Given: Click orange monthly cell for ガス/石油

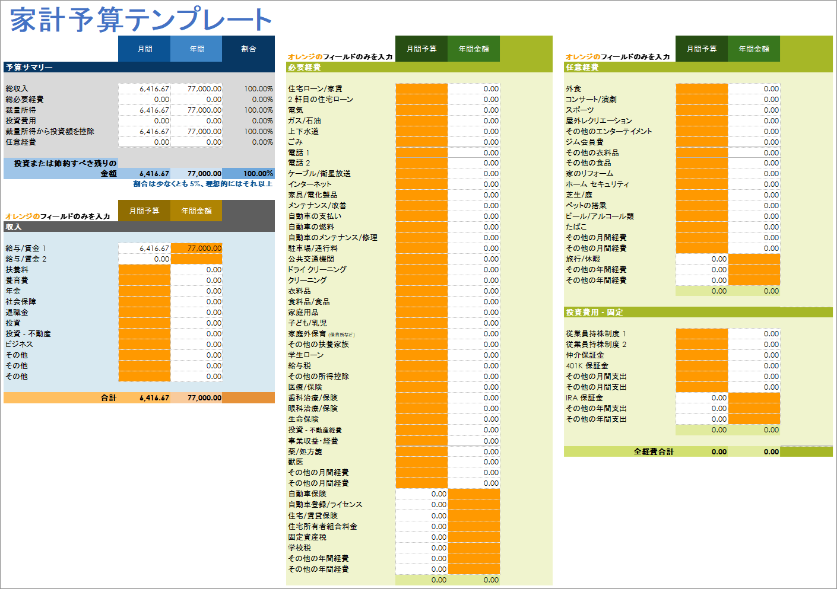Looking at the screenshot, I should point(421,120).
